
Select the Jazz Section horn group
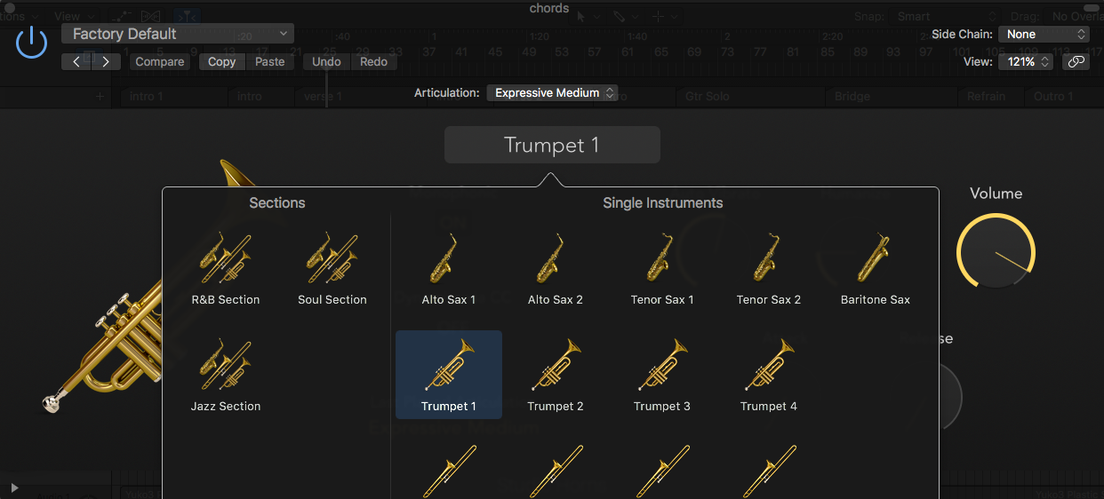click(226, 374)
